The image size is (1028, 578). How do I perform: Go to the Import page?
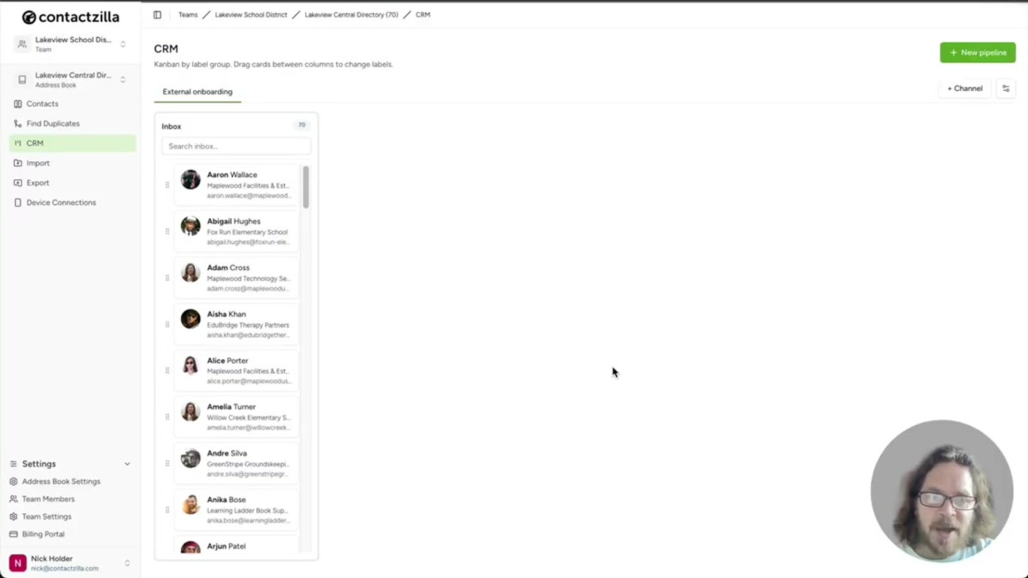point(73,163)
